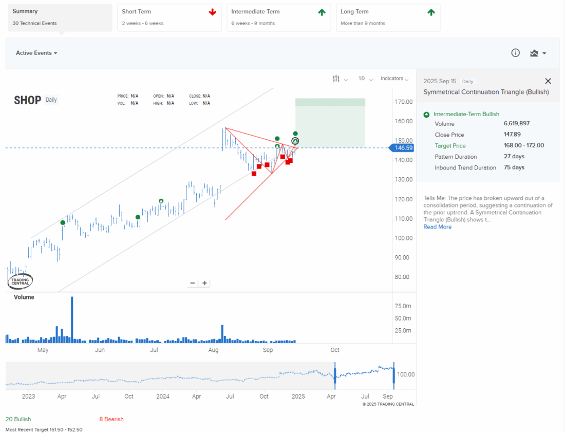
Task: Click the Daily badge beside SHOP
Action: coord(51,100)
